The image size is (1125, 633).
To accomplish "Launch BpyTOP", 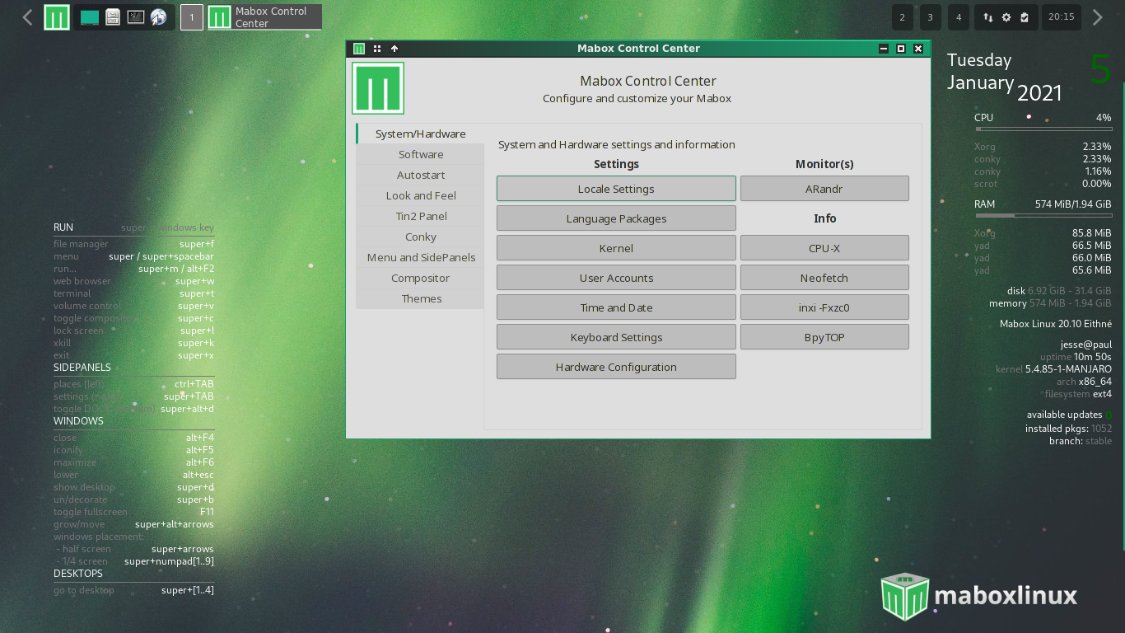I will coord(824,337).
